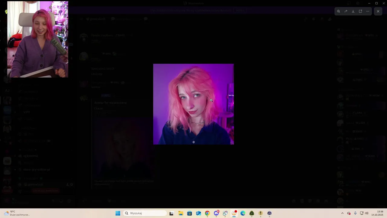
Task: Open the three-dot more options menu
Action: [368, 11]
